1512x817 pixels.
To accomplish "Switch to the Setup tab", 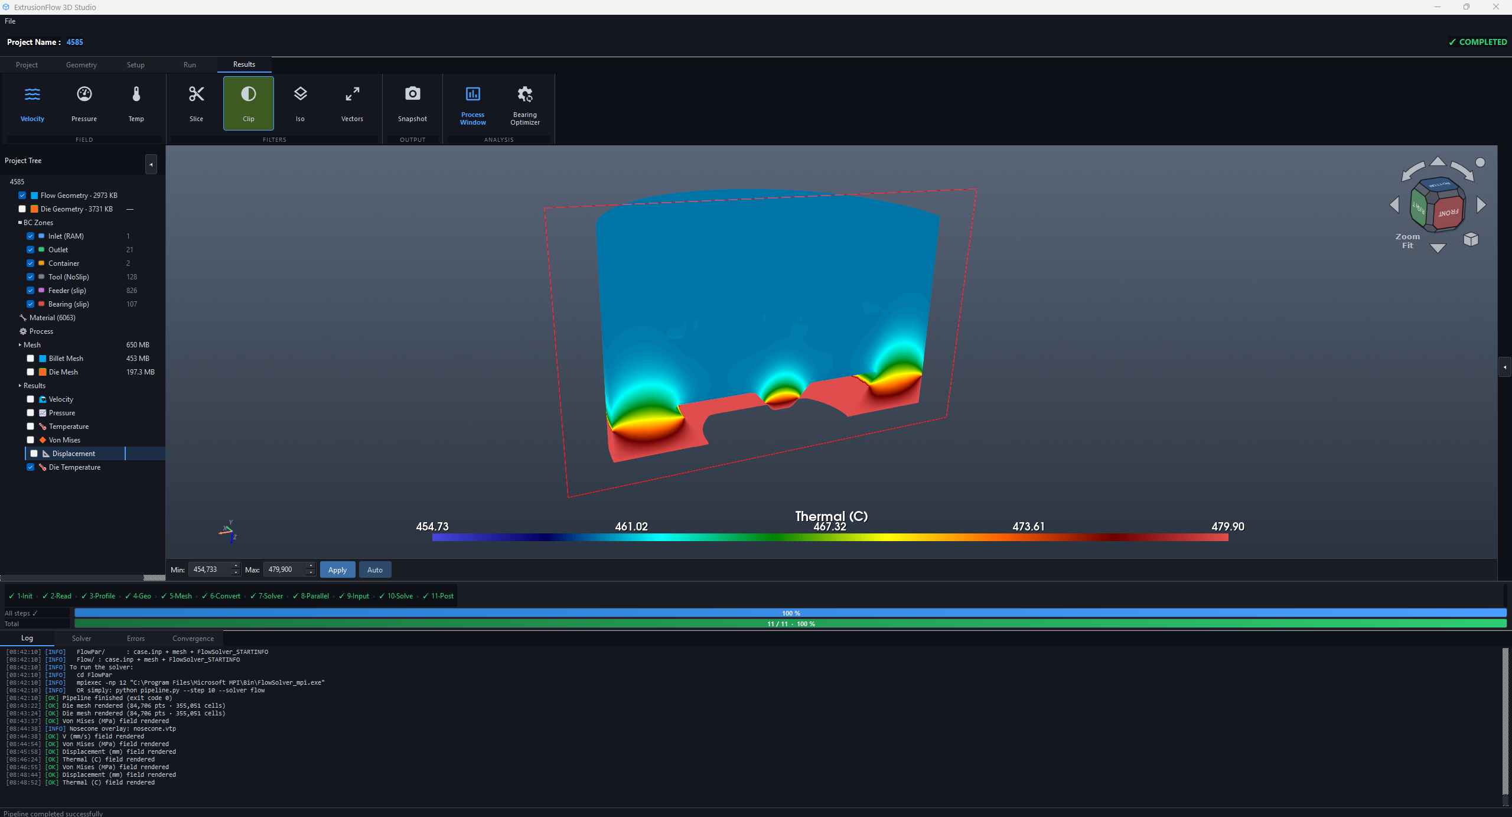I will point(136,65).
